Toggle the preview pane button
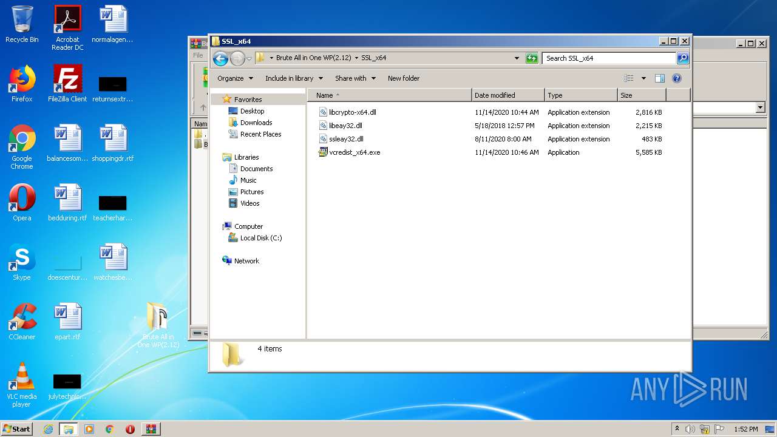The image size is (777, 437). (660, 78)
